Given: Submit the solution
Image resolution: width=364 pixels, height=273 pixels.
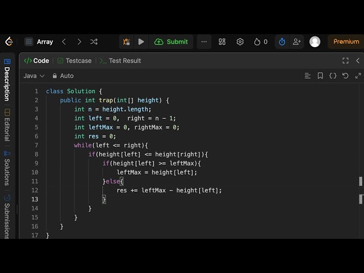Looking at the screenshot, I should point(171,42).
